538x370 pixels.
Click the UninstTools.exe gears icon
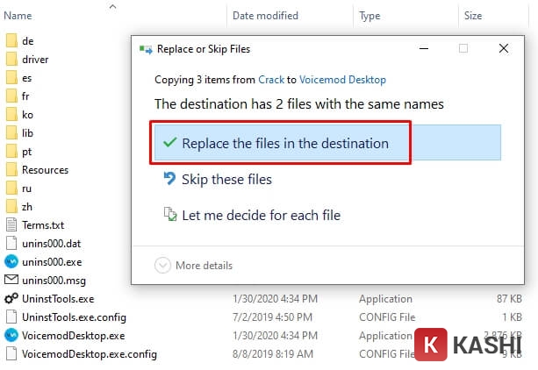(x=11, y=298)
